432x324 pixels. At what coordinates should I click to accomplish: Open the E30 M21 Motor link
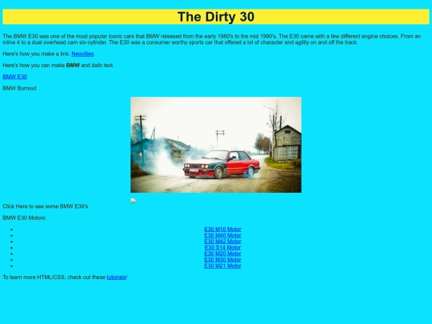click(x=222, y=266)
